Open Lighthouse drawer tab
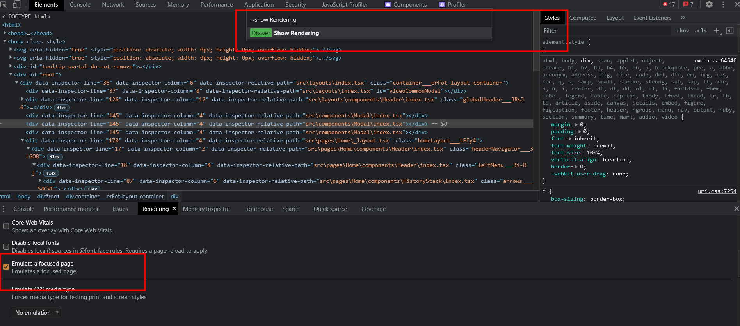 pos(258,209)
